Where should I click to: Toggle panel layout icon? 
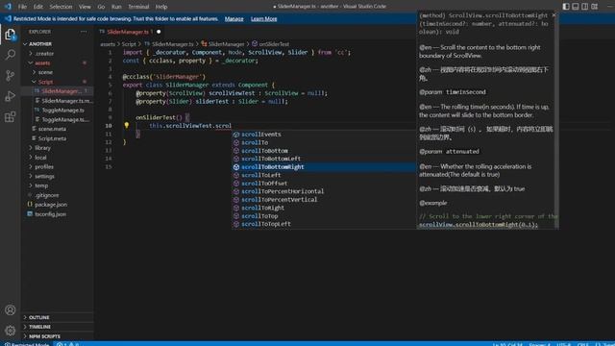point(576,7)
